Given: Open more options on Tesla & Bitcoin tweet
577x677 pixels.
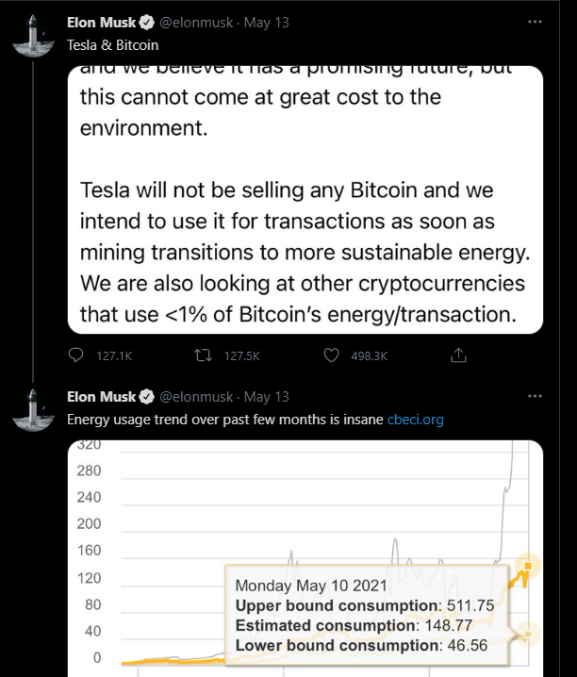Looking at the screenshot, I should click(x=536, y=22).
